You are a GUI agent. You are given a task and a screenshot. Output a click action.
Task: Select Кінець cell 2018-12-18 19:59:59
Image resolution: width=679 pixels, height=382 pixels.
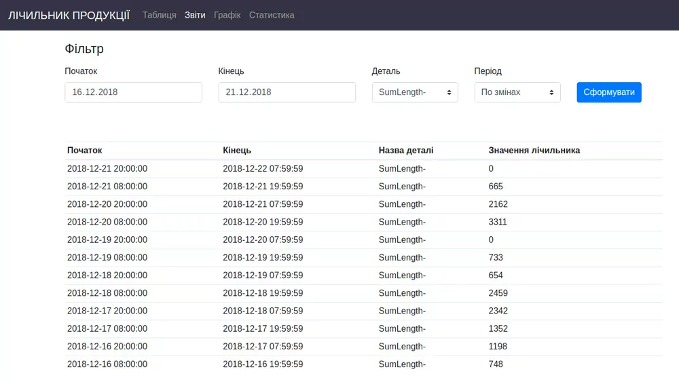[263, 293]
